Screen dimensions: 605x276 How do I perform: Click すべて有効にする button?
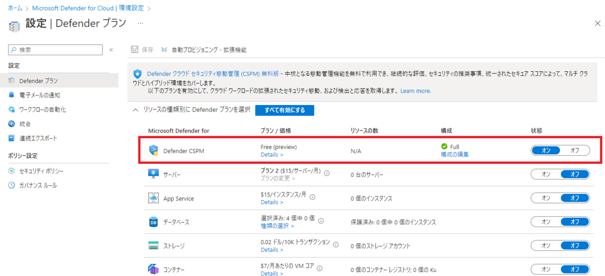(284, 110)
